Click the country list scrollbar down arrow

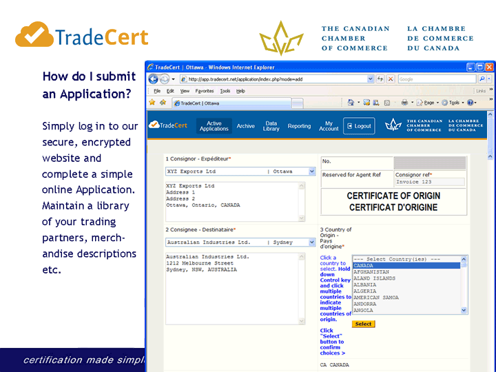[x=464, y=310]
